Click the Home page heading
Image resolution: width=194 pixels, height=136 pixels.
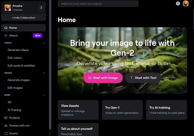click(x=67, y=20)
